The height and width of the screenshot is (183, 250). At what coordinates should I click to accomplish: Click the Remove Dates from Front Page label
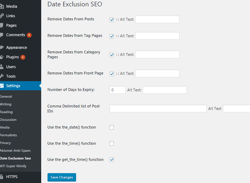pyautogui.click(x=75, y=73)
